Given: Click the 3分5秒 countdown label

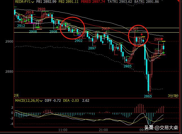Looking at the screenshot, I should (x=173, y=96).
